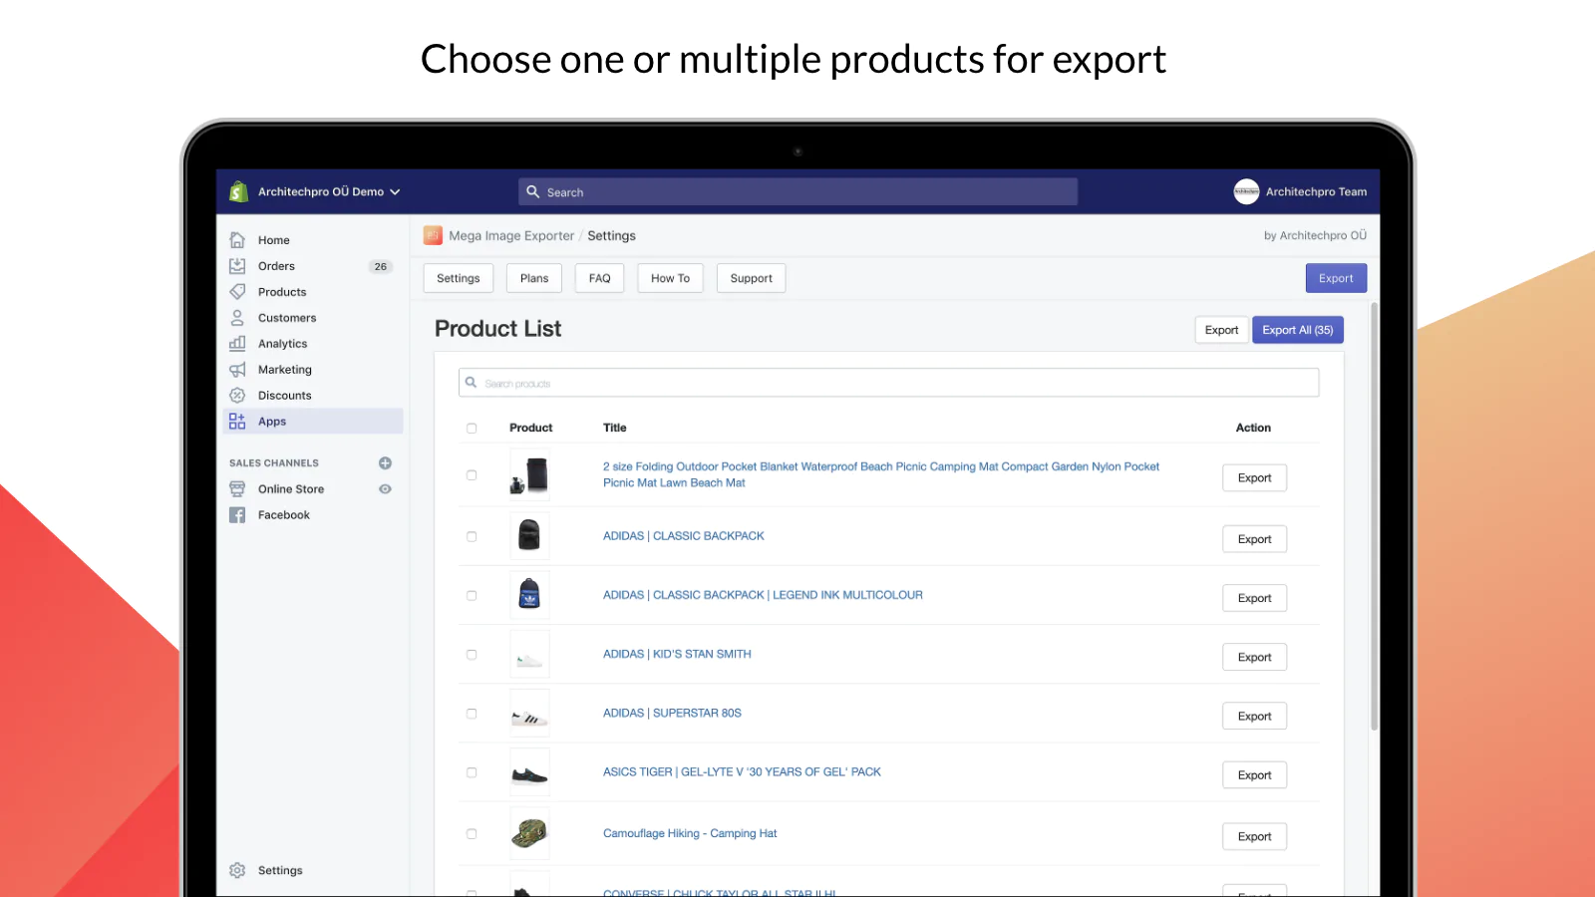Open the How To tab
The width and height of the screenshot is (1595, 897).
[670, 278]
